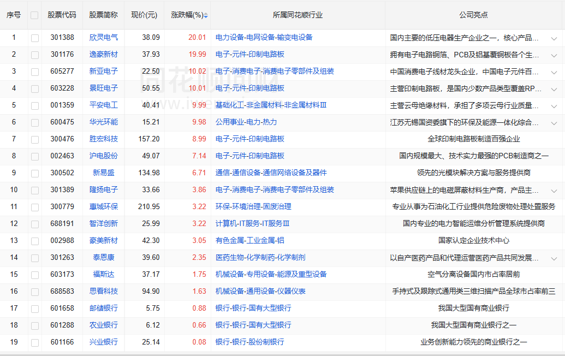This screenshot has height=356, width=565.
Task: Open the 兴业银行 stock link
Action: click(x=103, y=342)
